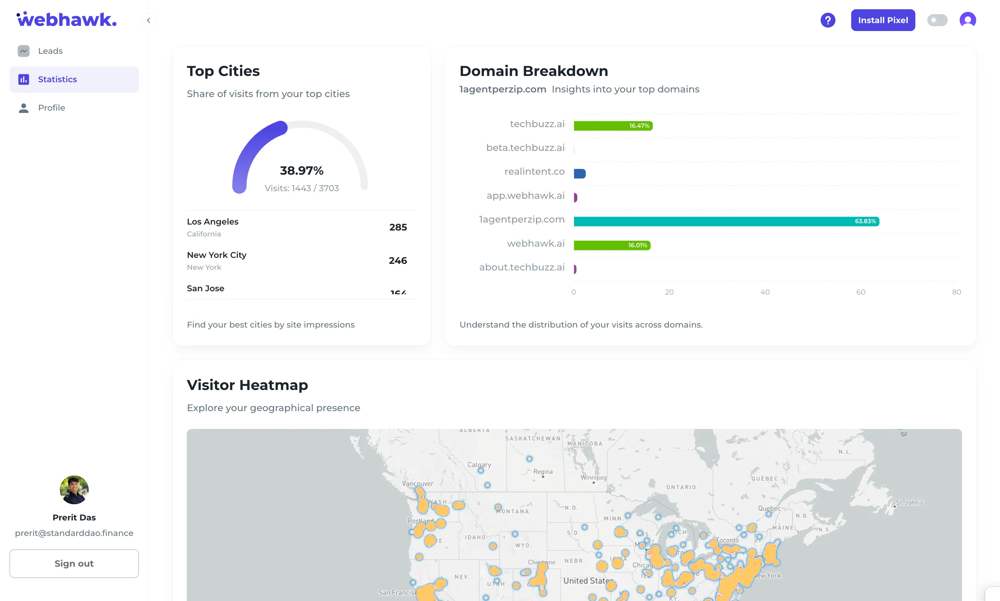Click the help question mark icon
The width and height of the screenshot is (1000, 601).
pyautogui.click(x=828, y=20)
